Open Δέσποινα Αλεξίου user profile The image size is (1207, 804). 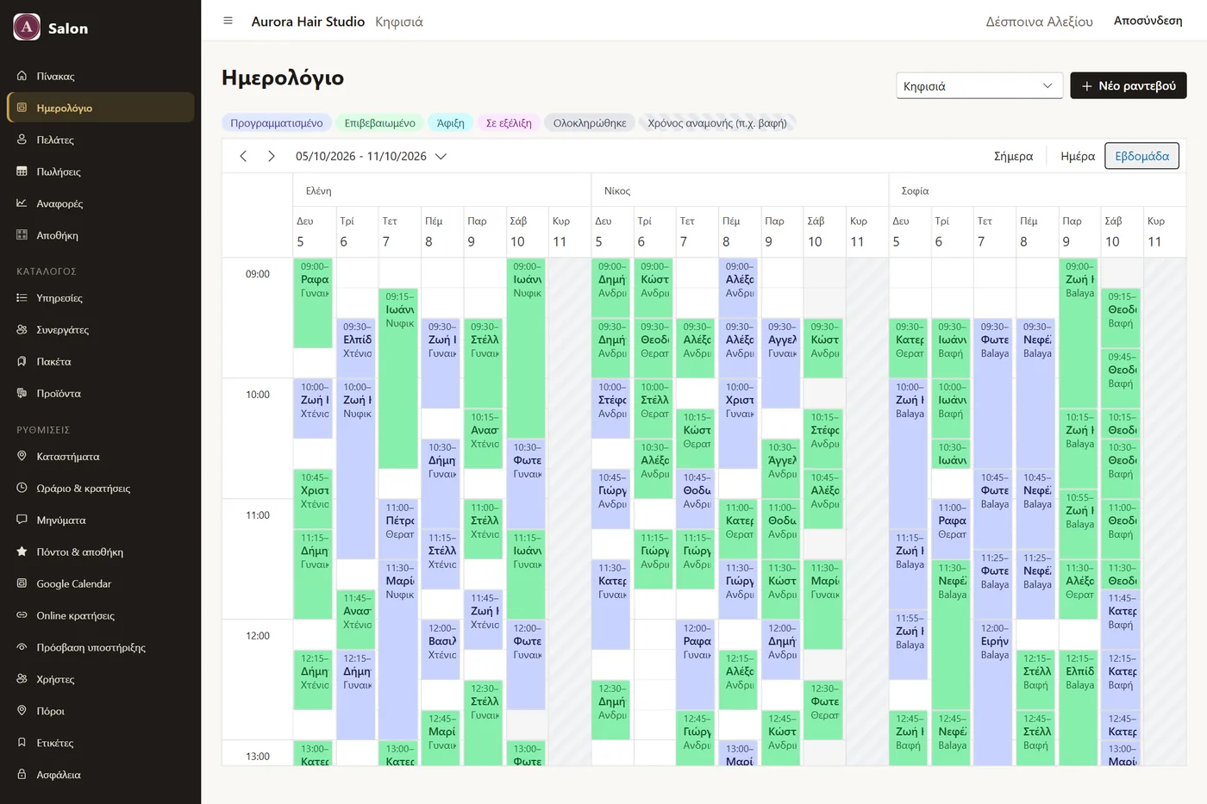1039,22
